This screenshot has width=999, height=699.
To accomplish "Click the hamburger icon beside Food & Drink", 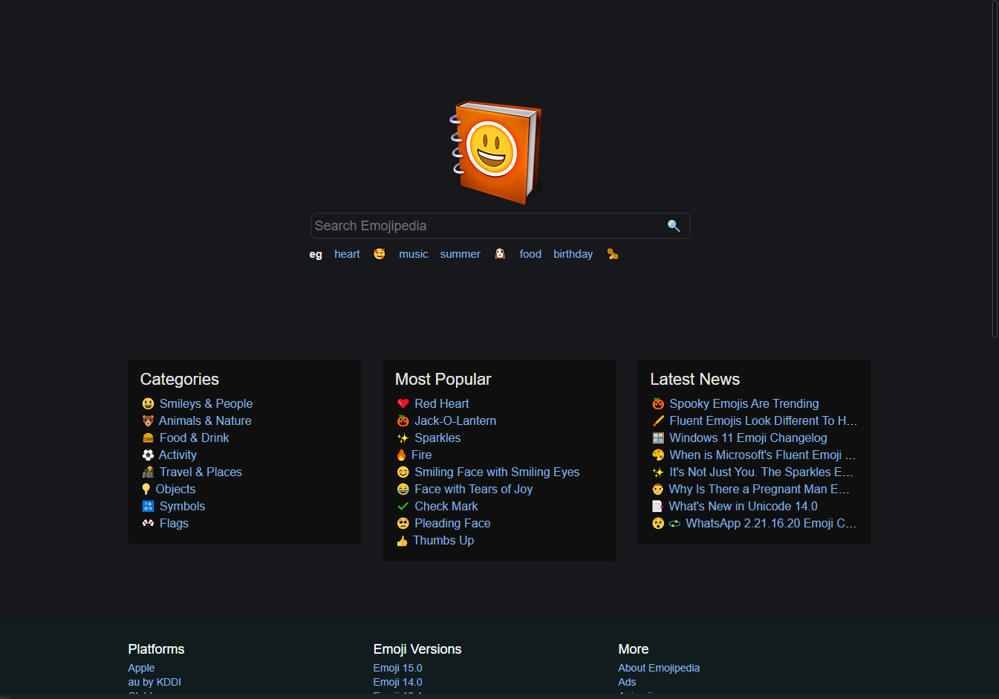I will click(148, 438).
